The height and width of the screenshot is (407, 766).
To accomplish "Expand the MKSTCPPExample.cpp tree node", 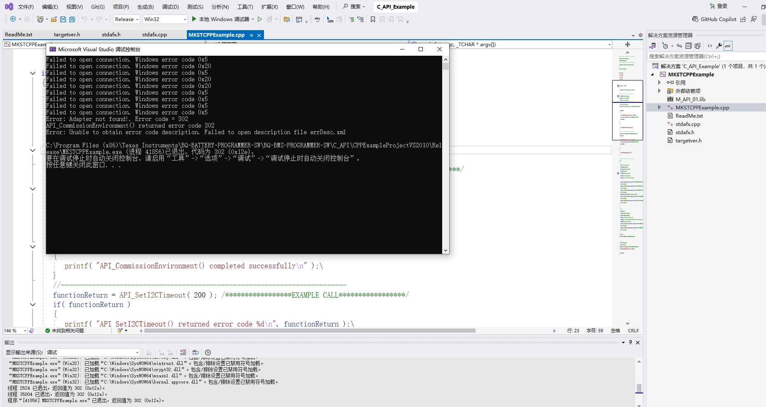I will point(660,107).
